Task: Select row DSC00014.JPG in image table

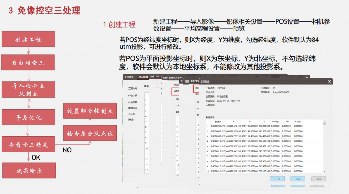Action: click(254, 161)
